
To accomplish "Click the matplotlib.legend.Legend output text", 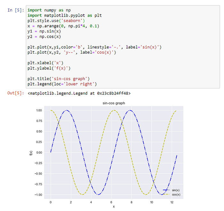I will (x=79, y=93).
